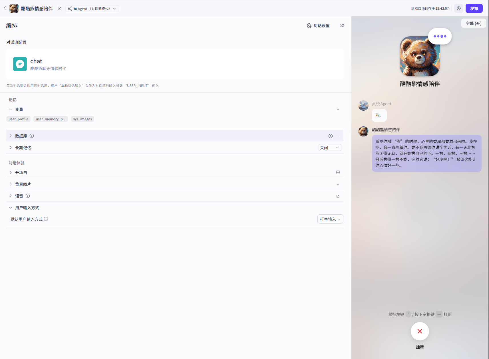Select the sys_images variable tag
Image resolution: width=489 pixels, height=359 pixels.
click(x=82, y=119)
